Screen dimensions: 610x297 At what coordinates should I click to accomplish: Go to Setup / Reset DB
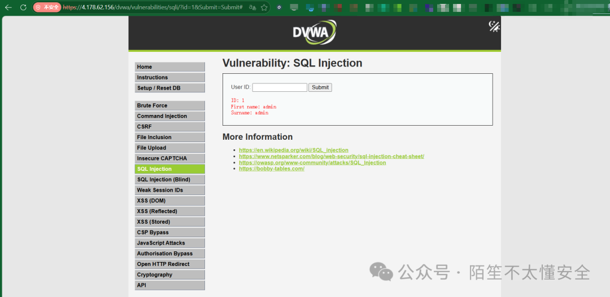(x=169, y=88)
